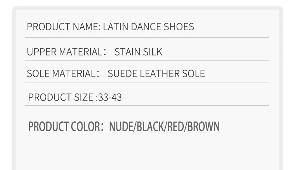Select the 33-43 size range
The width and height of the screenshot is (295, 170).
click(x=110, y=98)
